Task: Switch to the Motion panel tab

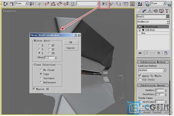Action: point(156,11)
